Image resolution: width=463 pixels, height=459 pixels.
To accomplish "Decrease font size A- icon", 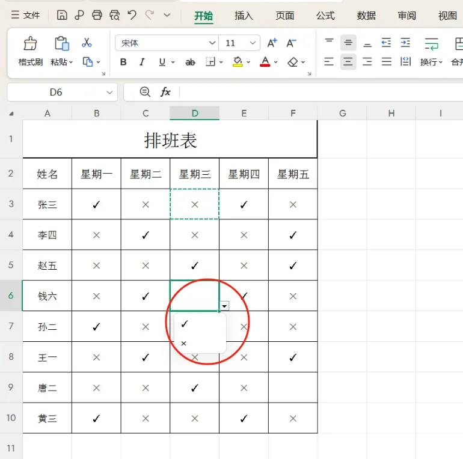I will [x=291, y=43].
